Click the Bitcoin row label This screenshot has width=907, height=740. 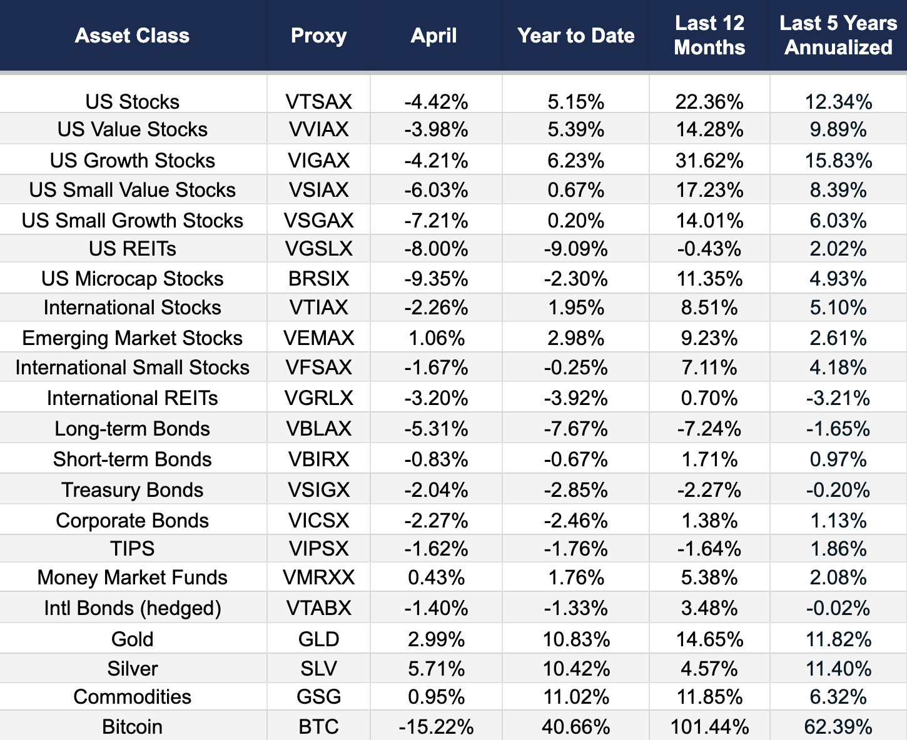(x=132, y=726)
